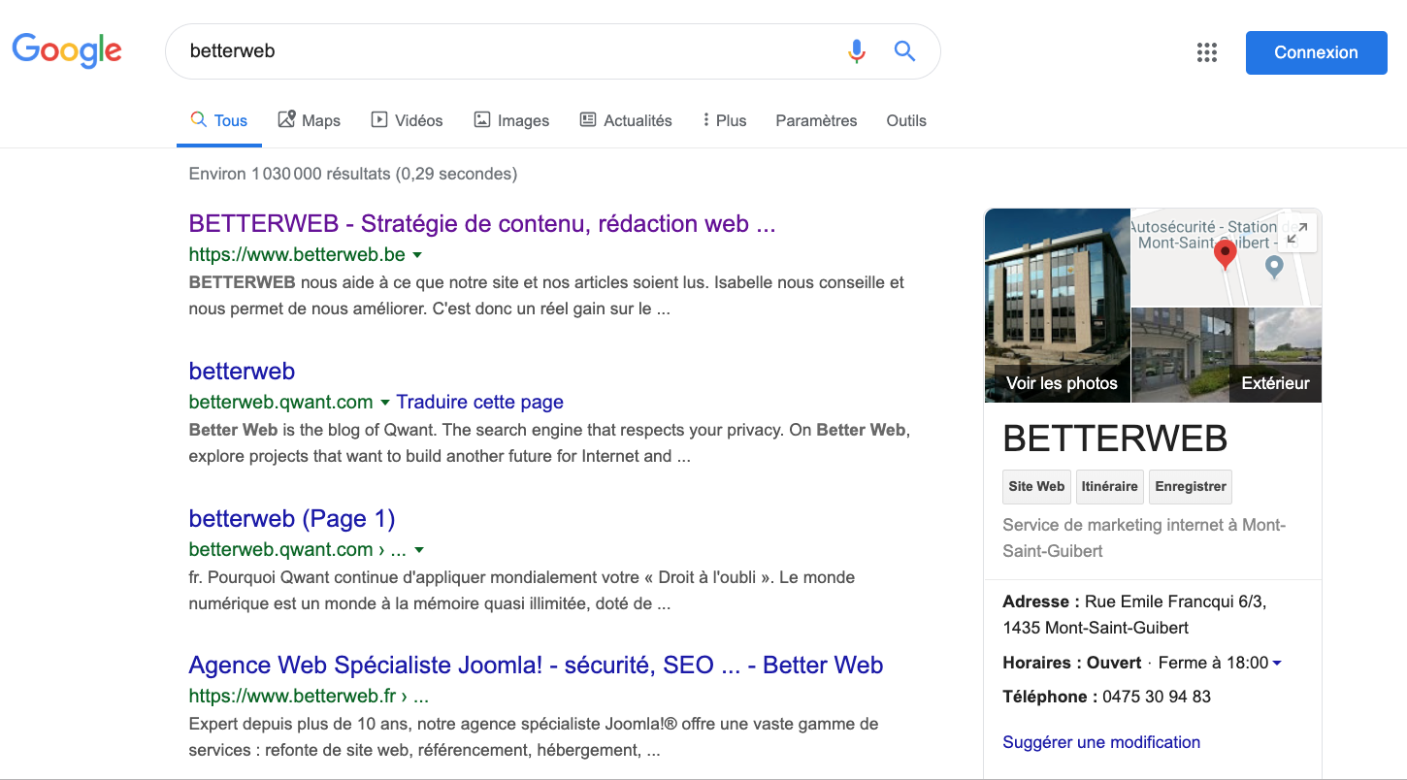The height and width of the screenshot is (780, 1407).
Task: Click phone number 0475 30 94 83
Action: coord(1157,697)
